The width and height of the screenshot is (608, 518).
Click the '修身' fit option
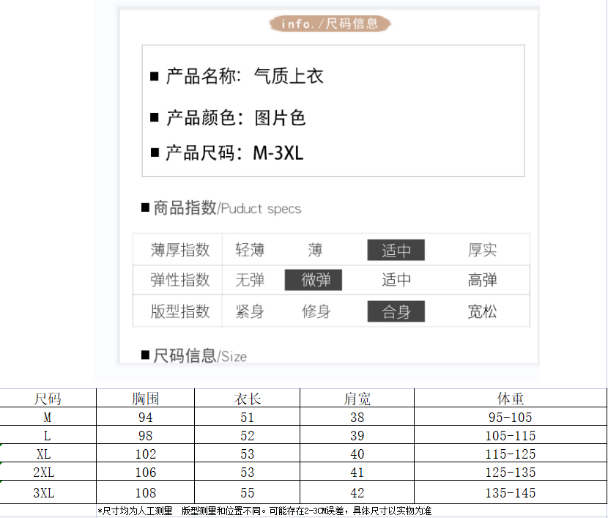click(316, 311)
